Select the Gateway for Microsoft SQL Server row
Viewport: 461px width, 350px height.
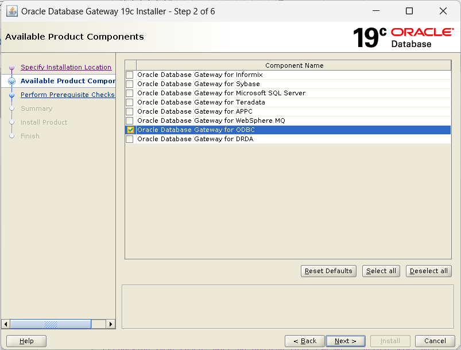288,93
